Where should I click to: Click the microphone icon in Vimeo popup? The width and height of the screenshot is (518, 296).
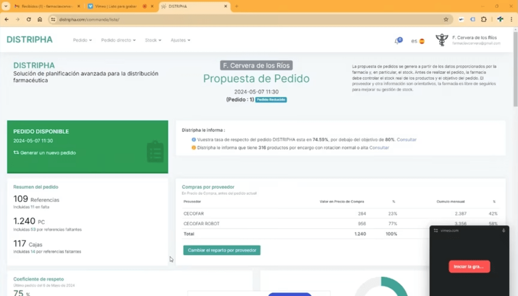point(503,230)
